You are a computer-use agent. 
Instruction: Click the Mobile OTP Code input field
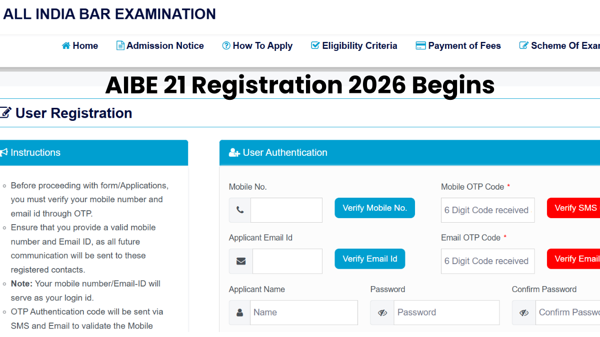tap(487, 210)
